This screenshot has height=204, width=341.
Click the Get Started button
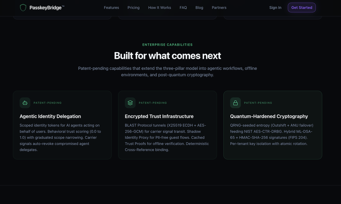(302, 7)
